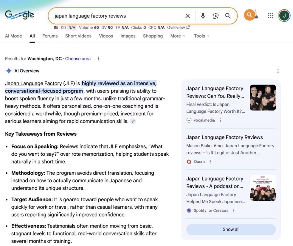Switch to Images tab
Viewport: 293px width, 246px height.
point(128,36)
